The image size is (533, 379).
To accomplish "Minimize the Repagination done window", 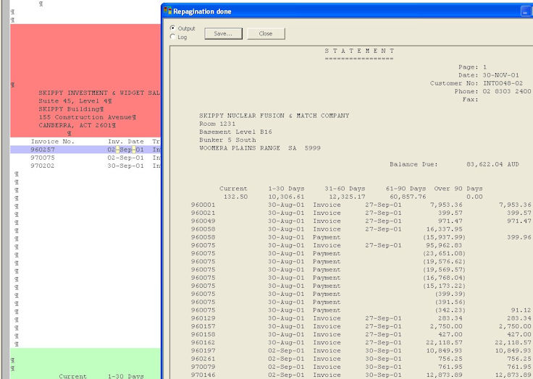I will pos(525,11).
